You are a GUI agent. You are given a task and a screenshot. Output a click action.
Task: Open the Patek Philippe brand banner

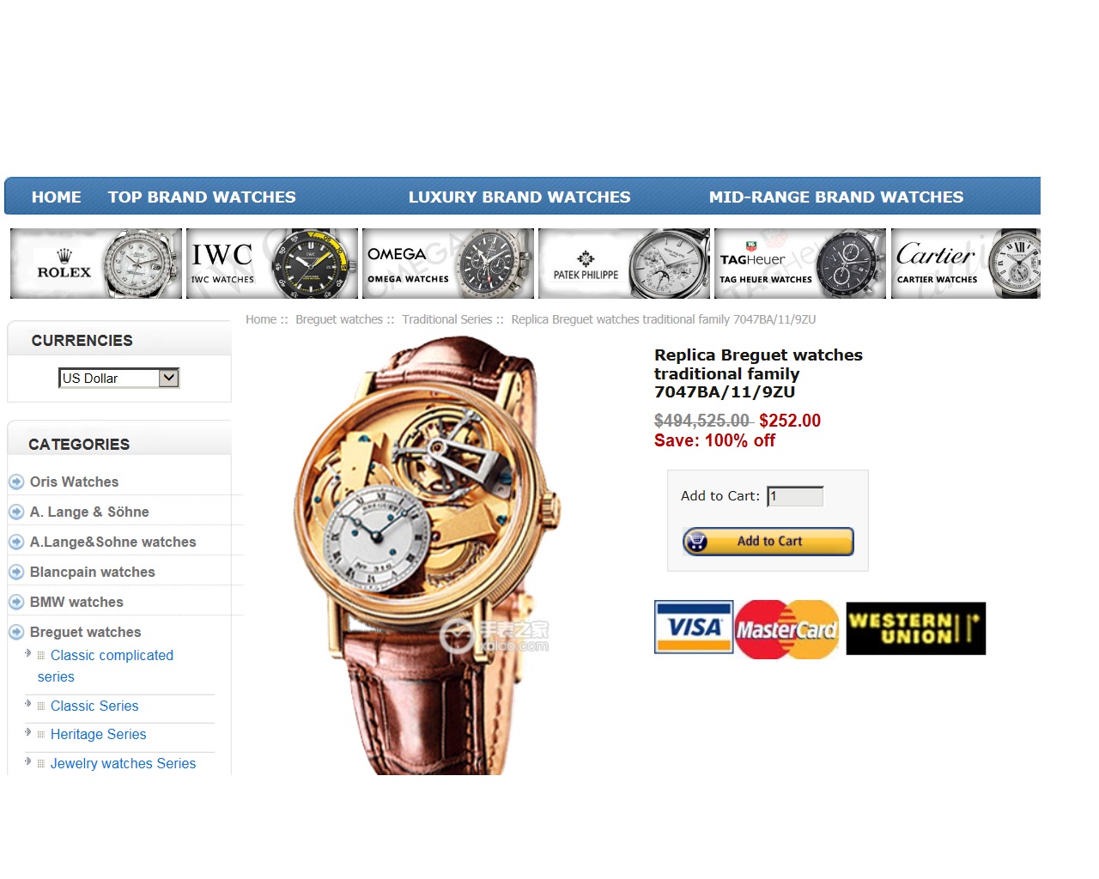point(624,264)
